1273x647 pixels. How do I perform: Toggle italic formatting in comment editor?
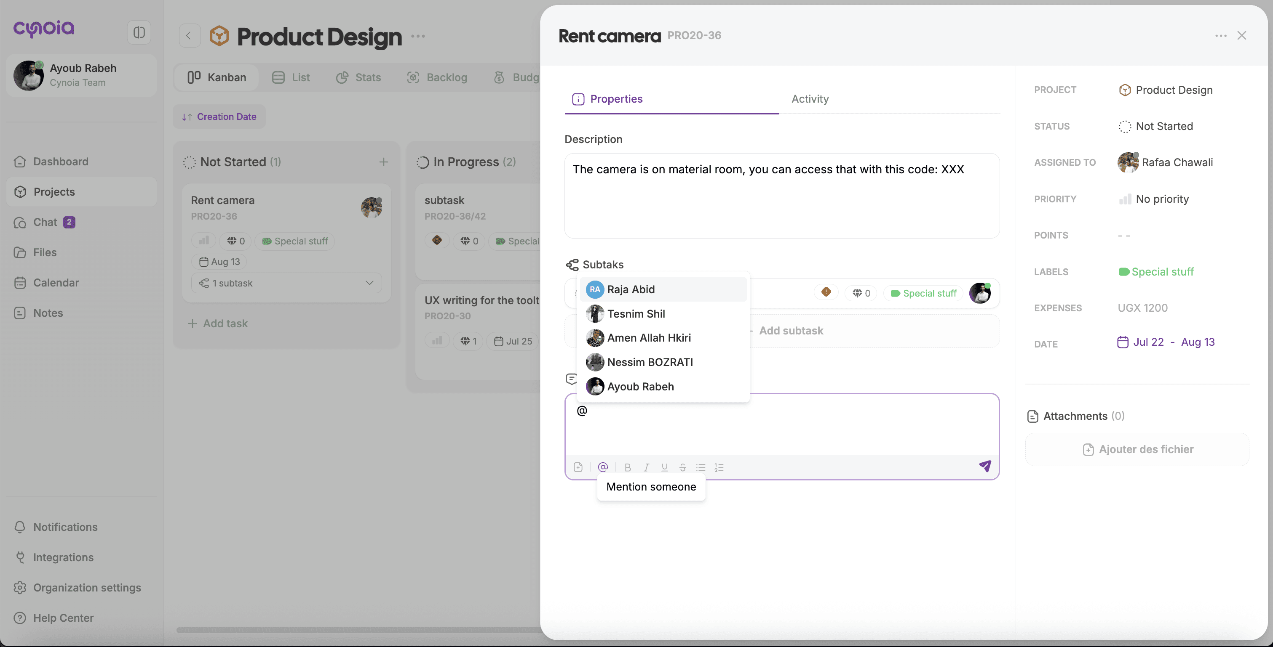(646, 467)
